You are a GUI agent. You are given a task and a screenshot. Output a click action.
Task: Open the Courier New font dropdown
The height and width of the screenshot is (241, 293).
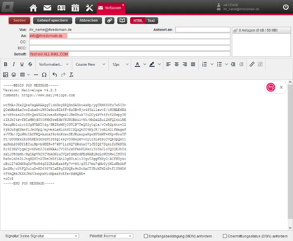90,64
